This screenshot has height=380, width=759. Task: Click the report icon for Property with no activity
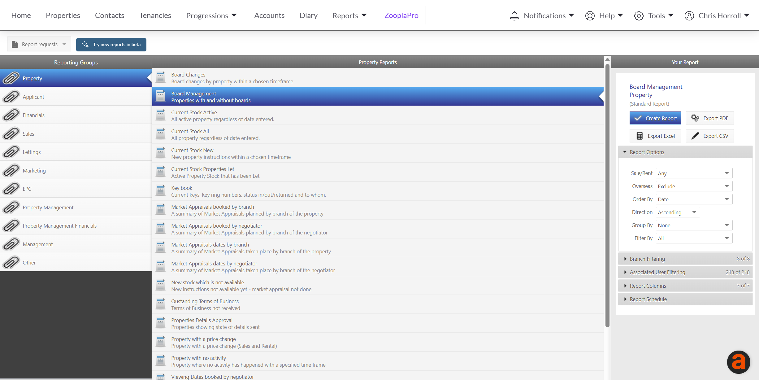(x=161, y=361)
